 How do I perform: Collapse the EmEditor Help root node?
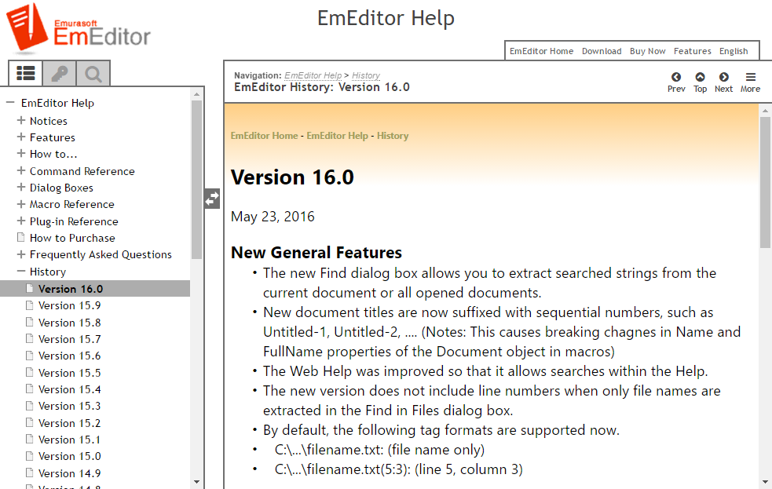(10, 103)
